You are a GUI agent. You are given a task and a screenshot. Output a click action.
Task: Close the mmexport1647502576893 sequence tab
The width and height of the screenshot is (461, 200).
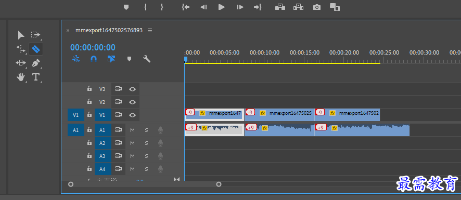[68, 31]
